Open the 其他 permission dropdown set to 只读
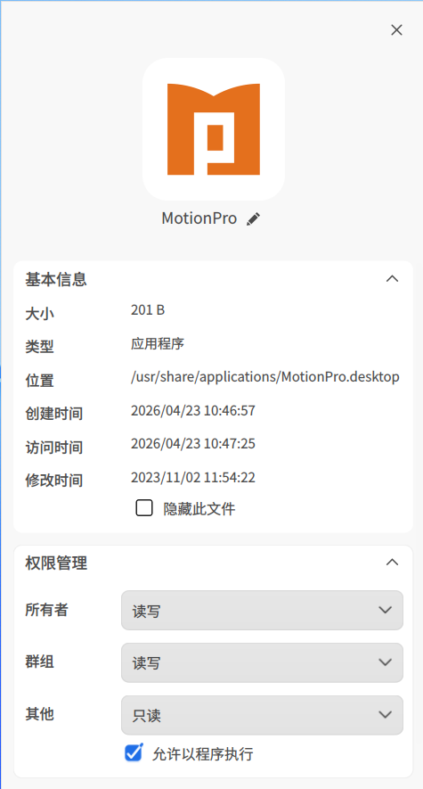Viewport: 423px width, 789px height. pos(262,715)
